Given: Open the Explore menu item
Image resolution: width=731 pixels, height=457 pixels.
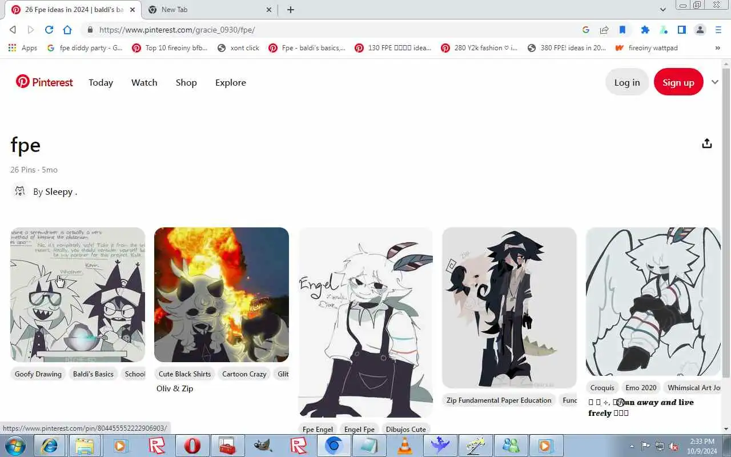Looking at the screenshot, I should (x=231, y=83).
